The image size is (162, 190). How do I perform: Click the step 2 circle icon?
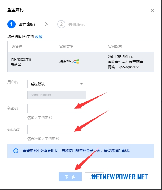pos(61,24)
